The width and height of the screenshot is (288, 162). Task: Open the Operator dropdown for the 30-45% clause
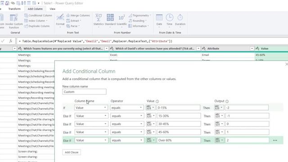(x=127, y=124)
